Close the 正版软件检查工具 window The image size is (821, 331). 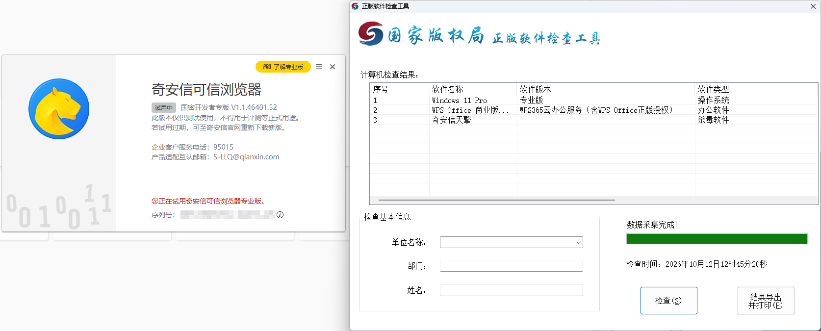(x=813, y=6)
